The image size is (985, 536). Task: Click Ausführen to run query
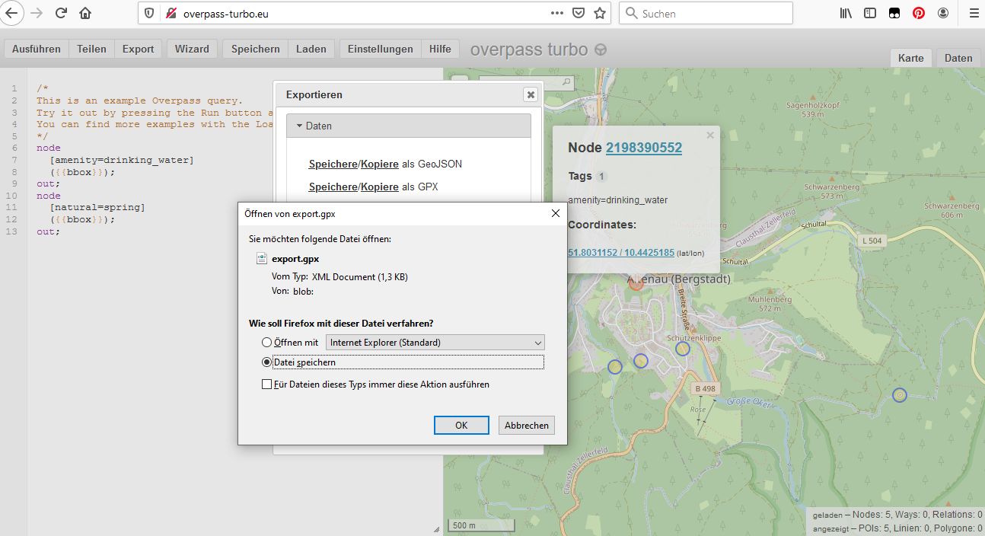tap(37, 49)
